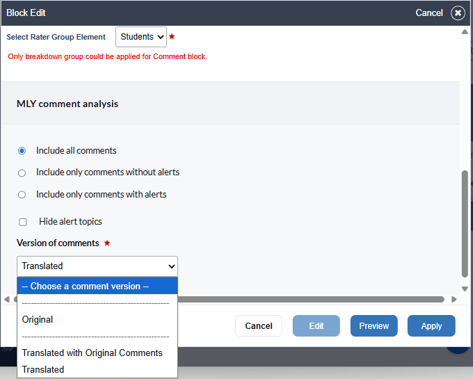Click the Preview button
The width and height of the screenshot is (473, 379).
click(x=374, y=326)
